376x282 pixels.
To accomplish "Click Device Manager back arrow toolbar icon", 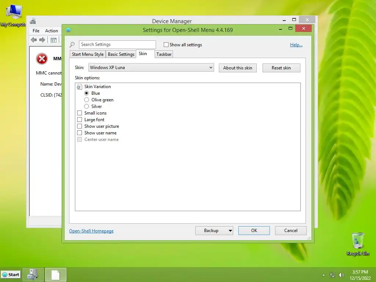I will (34, 40).
